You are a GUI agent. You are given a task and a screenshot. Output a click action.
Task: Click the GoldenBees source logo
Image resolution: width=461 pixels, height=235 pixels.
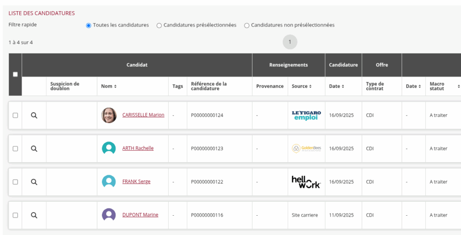tap(306, 149)
